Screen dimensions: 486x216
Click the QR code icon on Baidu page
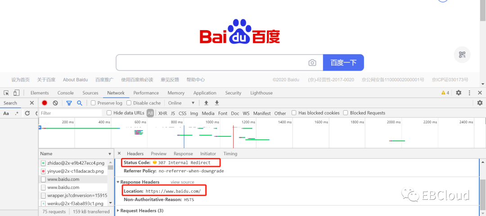click(x=462, y=55)
